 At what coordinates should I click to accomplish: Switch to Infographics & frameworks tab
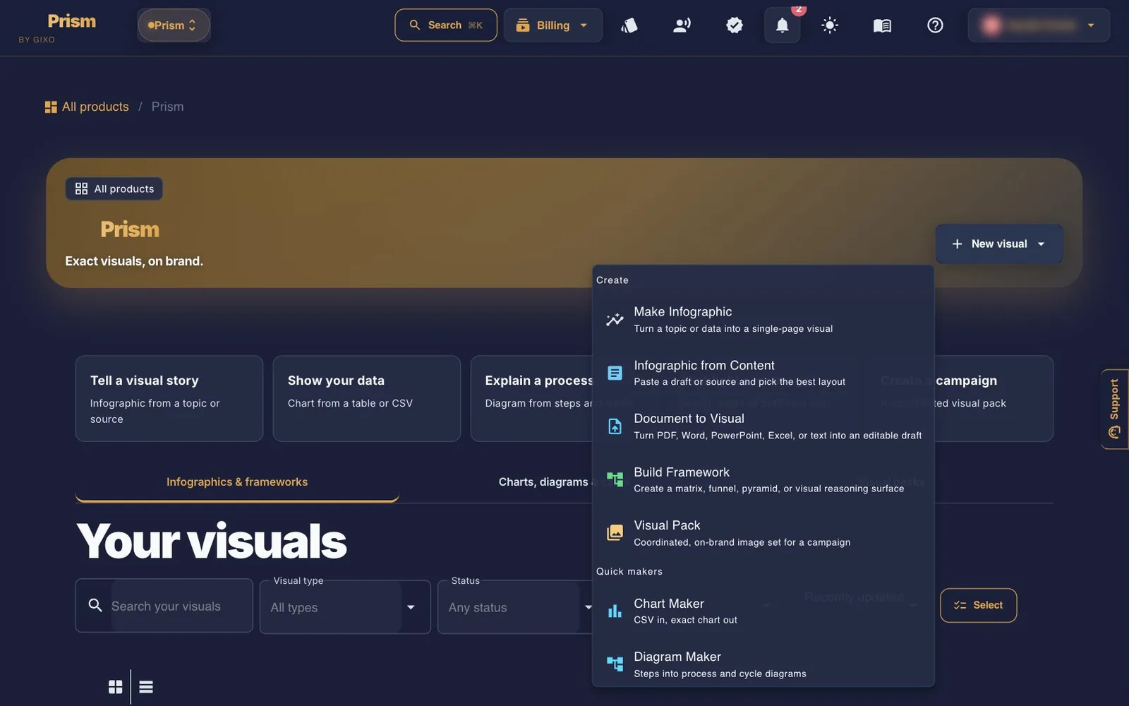coord(237,482)
